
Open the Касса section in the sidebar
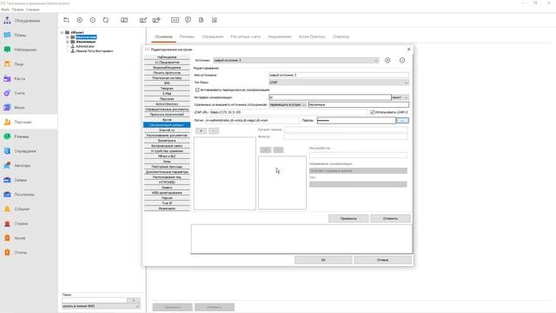coord(19,78)
